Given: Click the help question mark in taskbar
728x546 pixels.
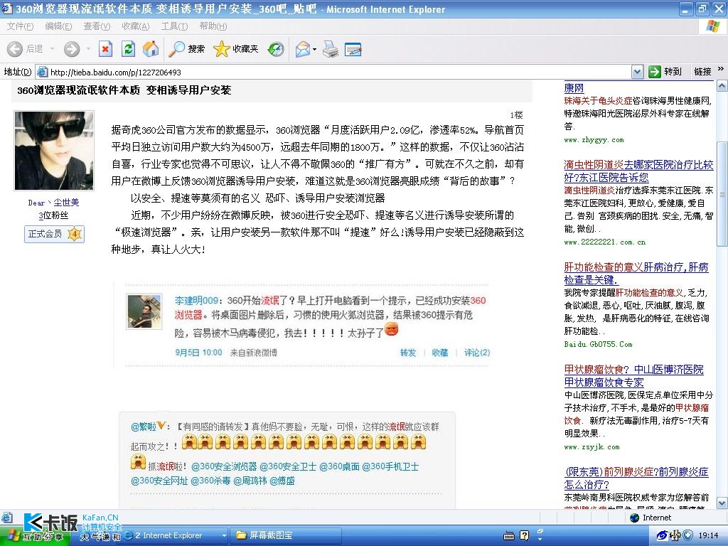Looking at the screenshot, I should tap(524, 536).
